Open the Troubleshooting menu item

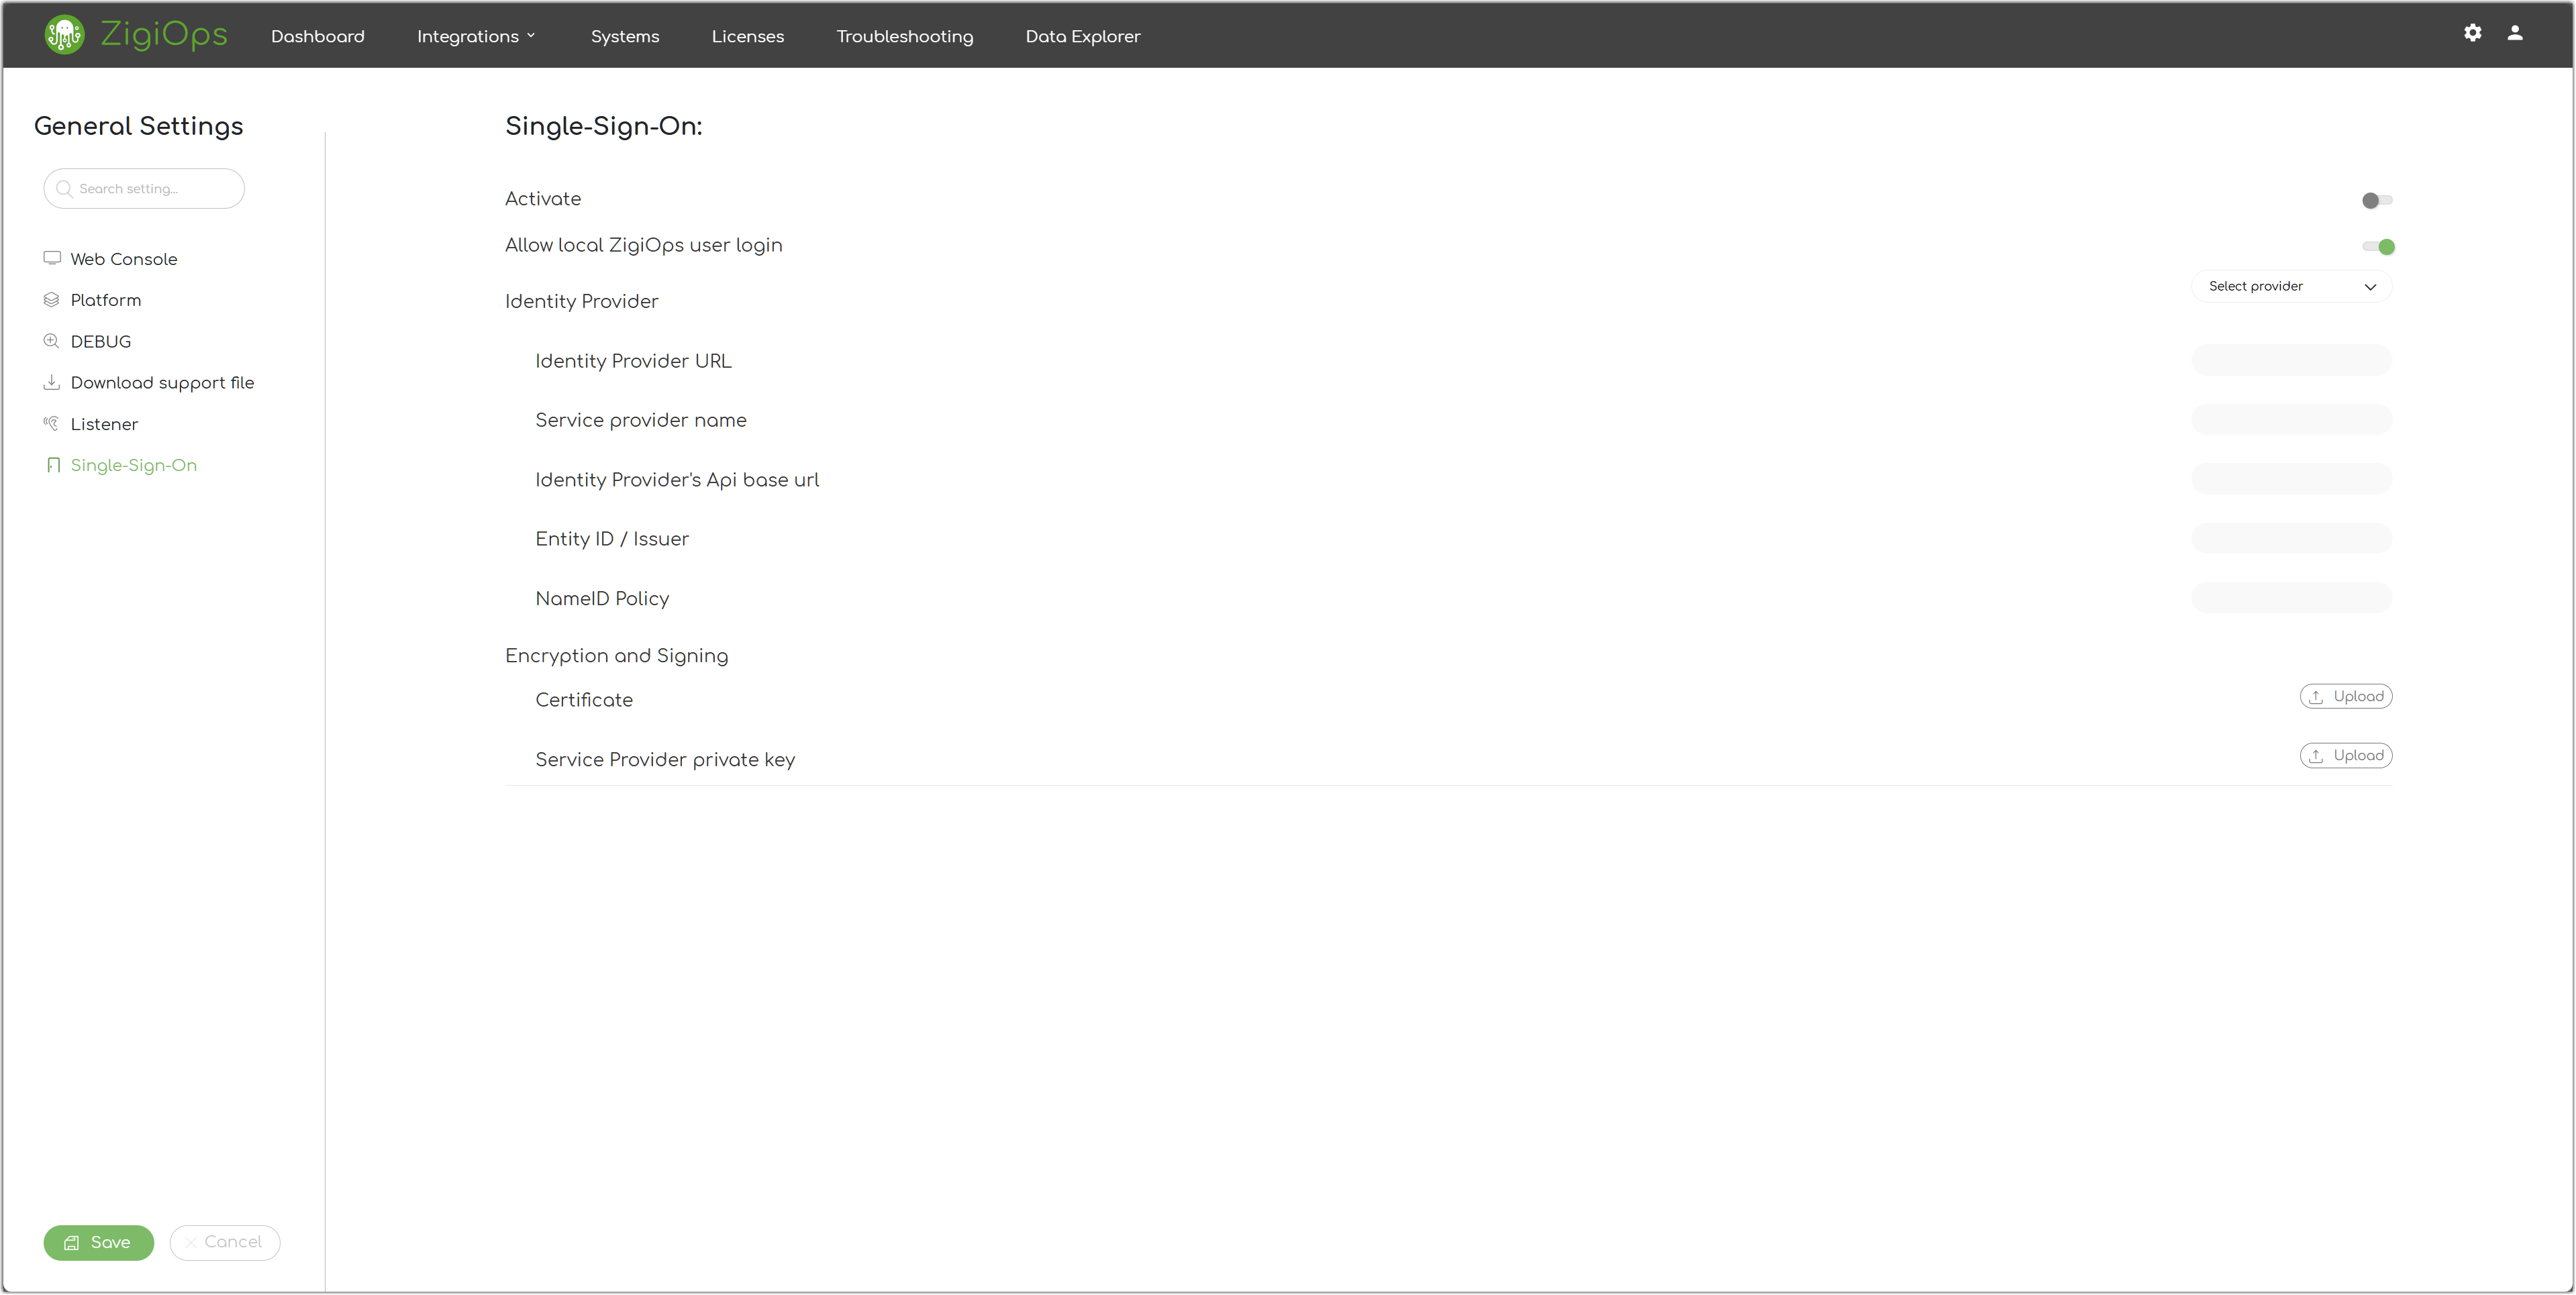tap(904, 36)
